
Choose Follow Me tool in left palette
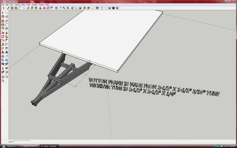[x=7, y=36]
